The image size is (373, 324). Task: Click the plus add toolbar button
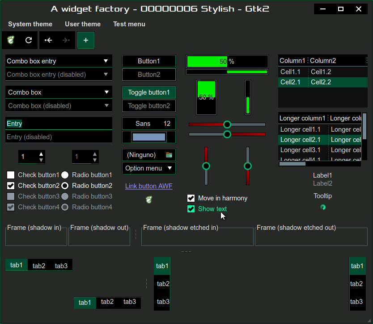(x=85, y=40)
